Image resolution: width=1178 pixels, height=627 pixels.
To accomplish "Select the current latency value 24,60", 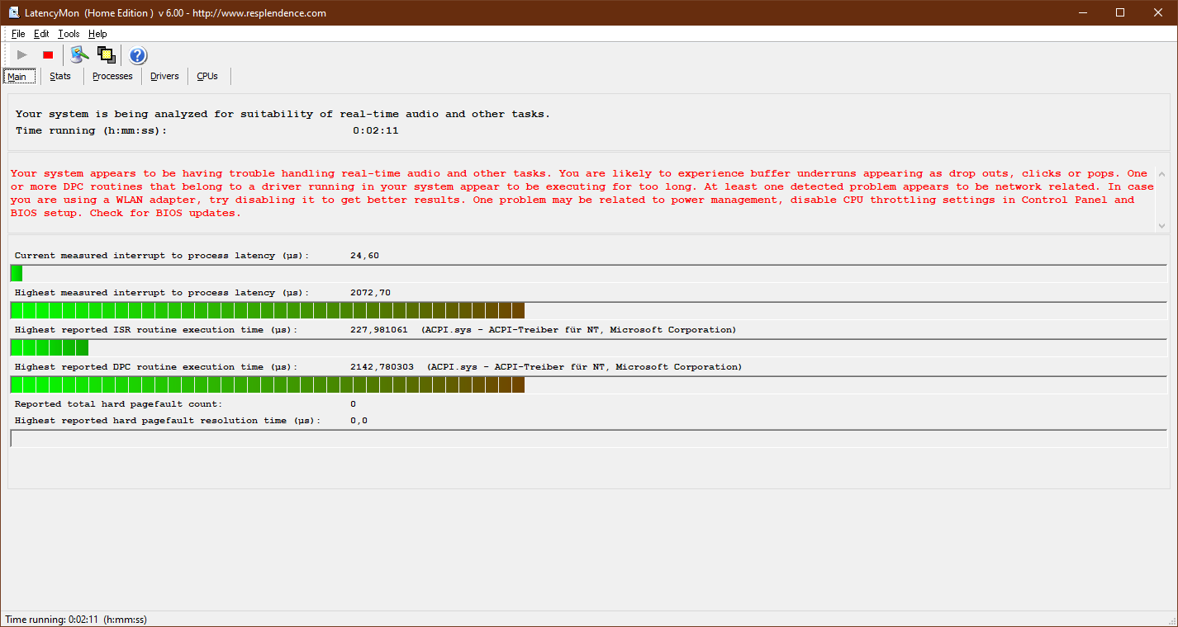I will point(365,256).
